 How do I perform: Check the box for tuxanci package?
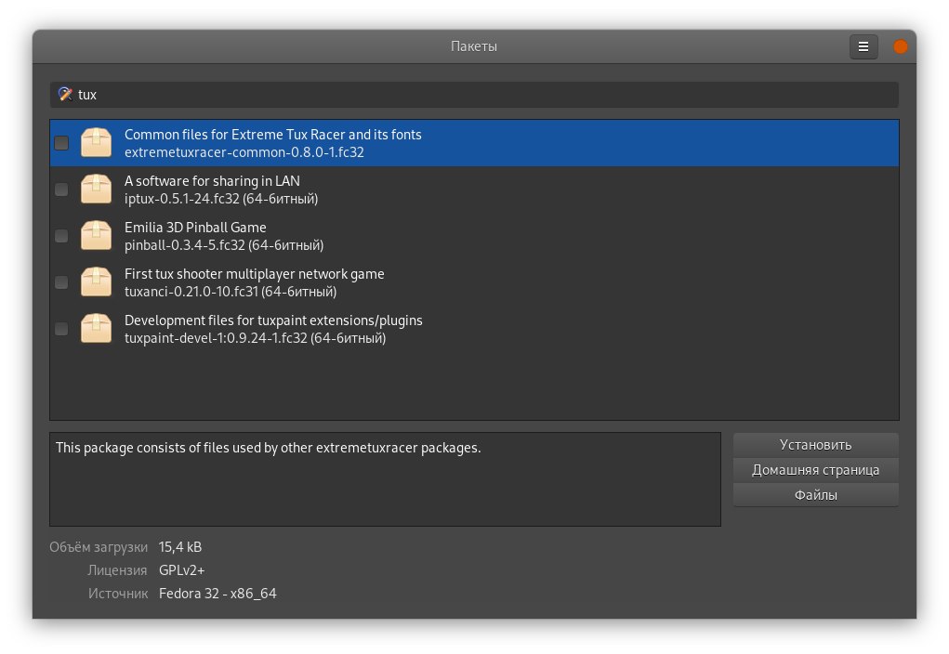click(61, 282)
